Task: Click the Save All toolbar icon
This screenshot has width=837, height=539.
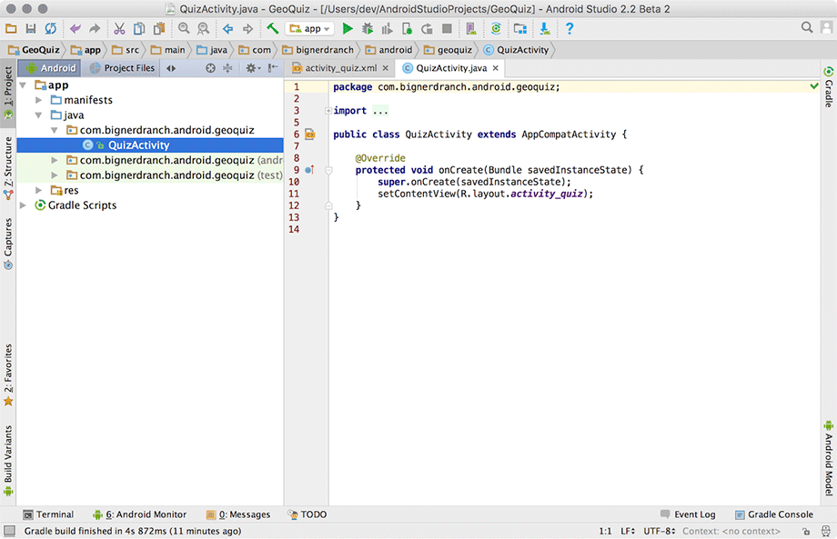Action: 30,28
